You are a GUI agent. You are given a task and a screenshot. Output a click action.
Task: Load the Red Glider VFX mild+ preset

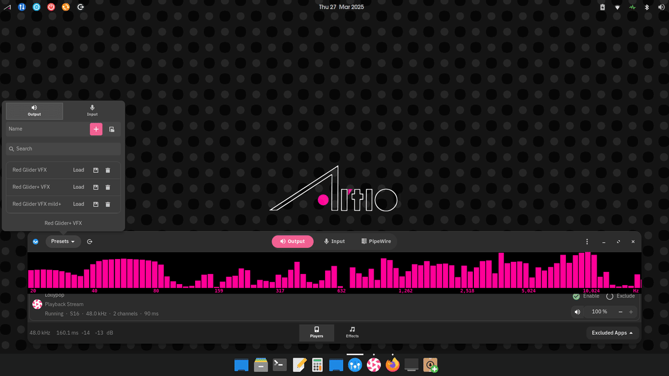point(78,204)
